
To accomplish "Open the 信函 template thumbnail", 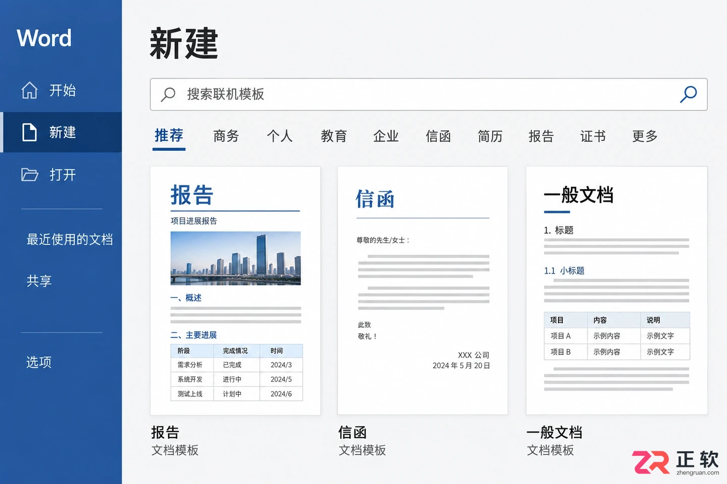I will 423,291.
